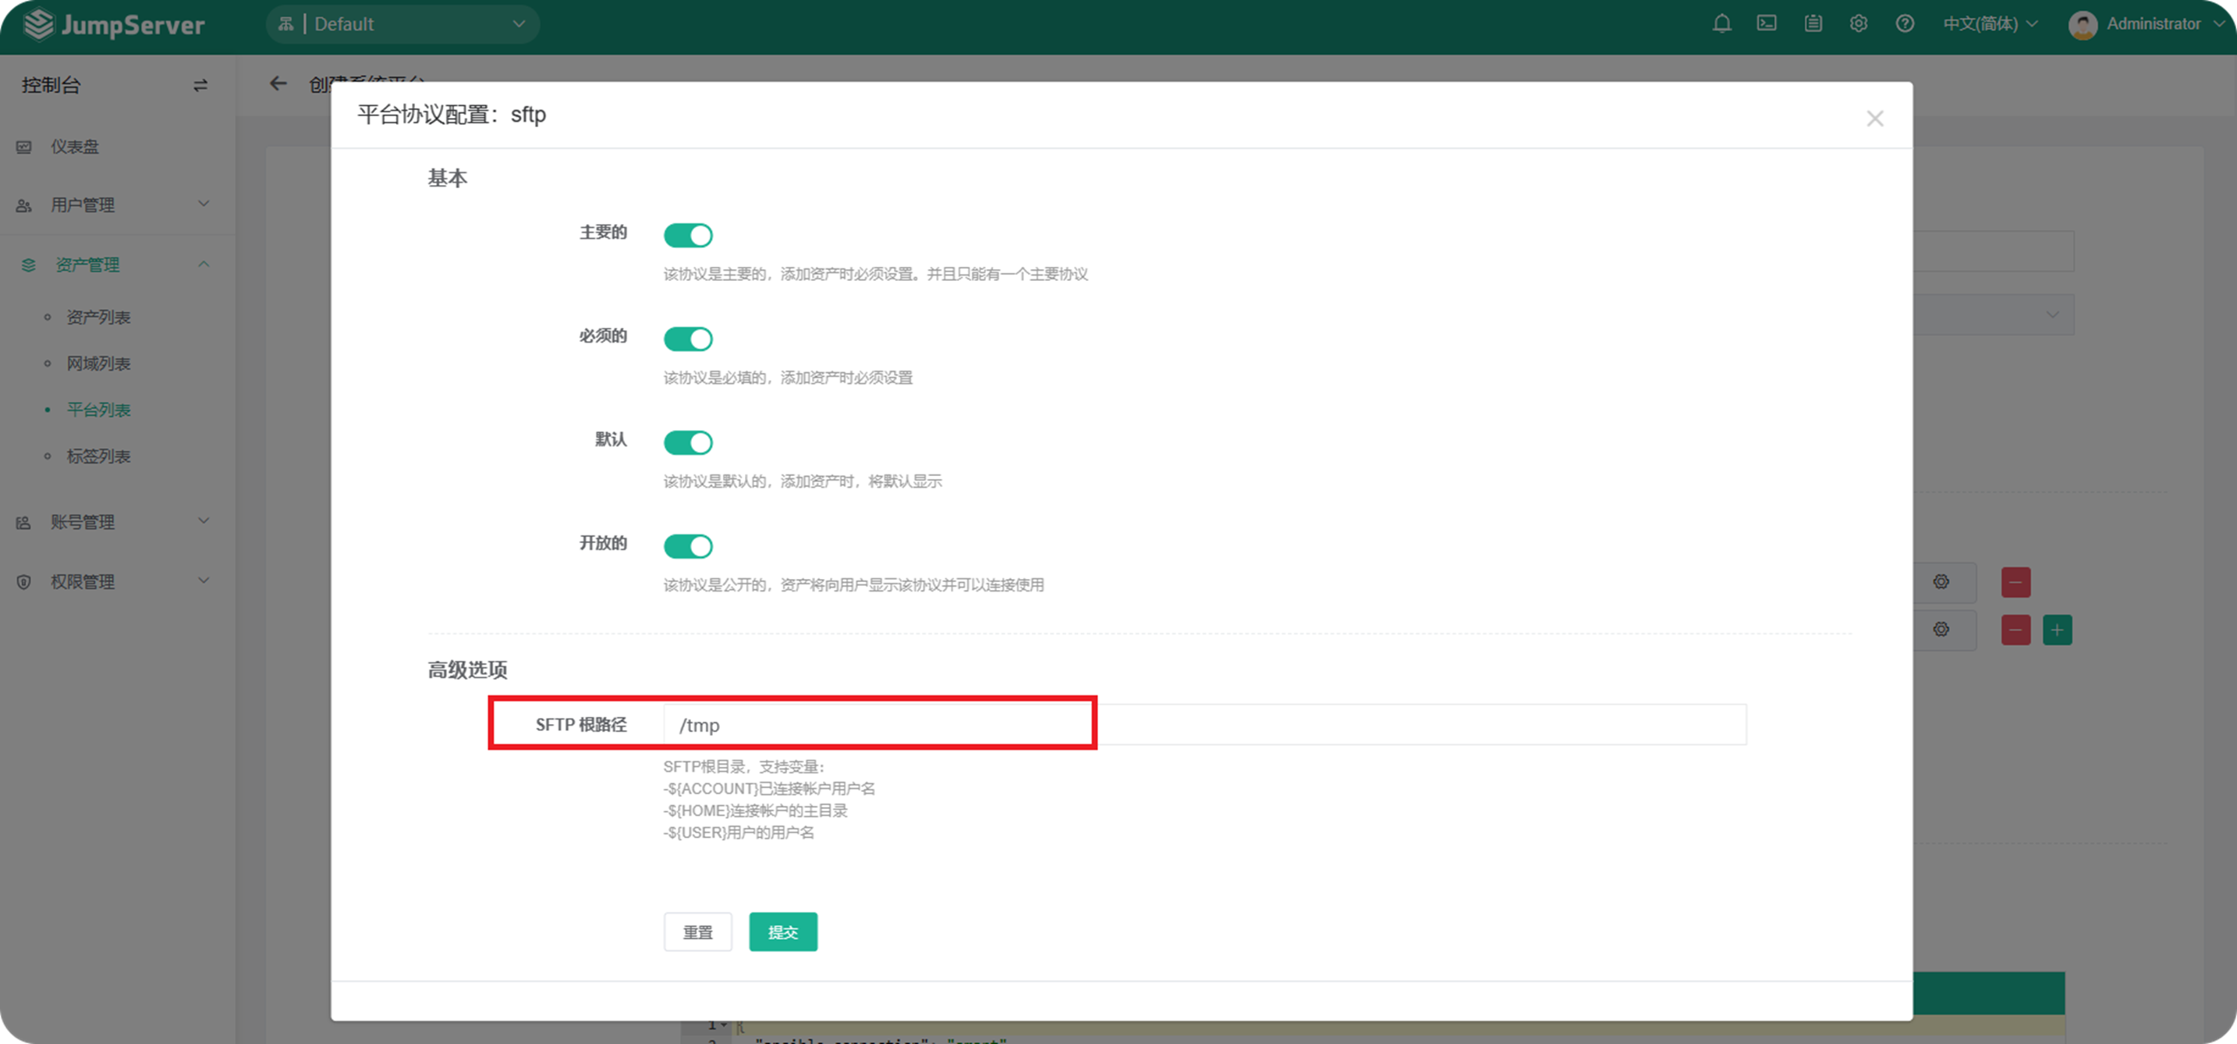Screen dimensions: 2237x1044
Task: Open the web terminal icon
Action: pos(1767,23)
